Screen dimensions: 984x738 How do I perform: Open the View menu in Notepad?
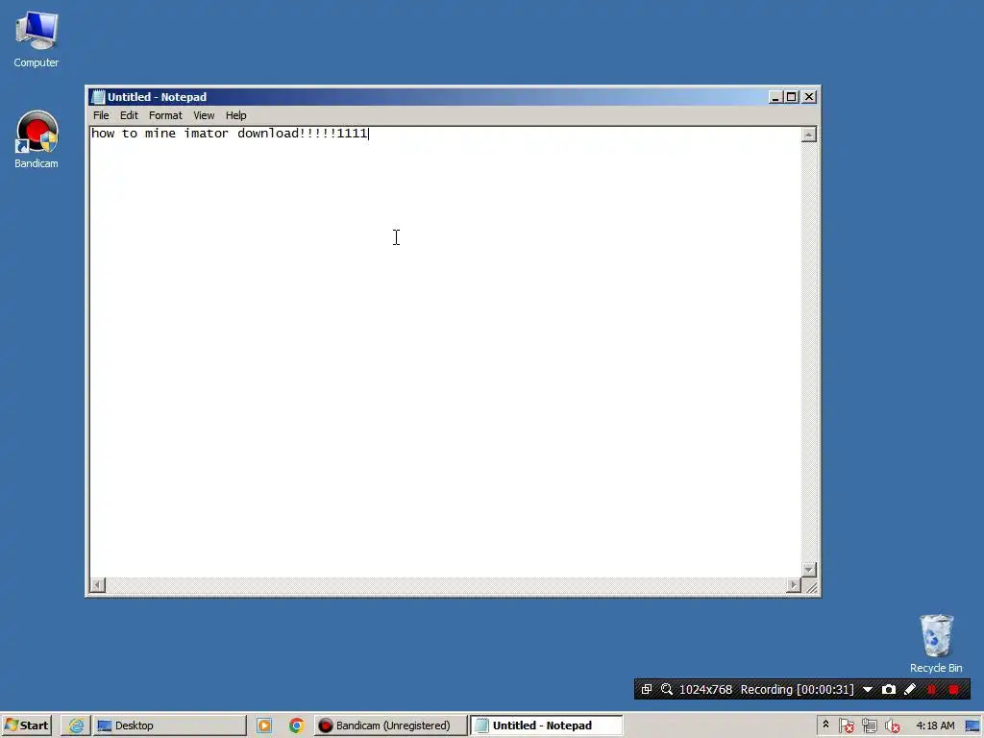pos(204,115)
